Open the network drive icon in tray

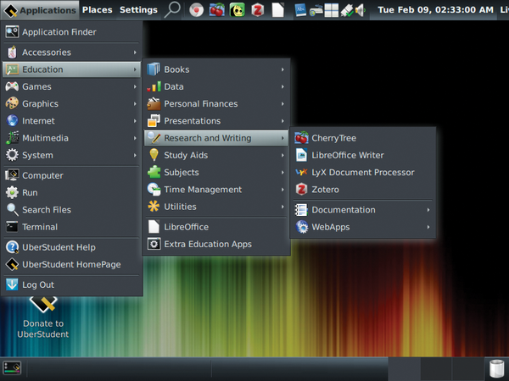click(x=316, y=11)
